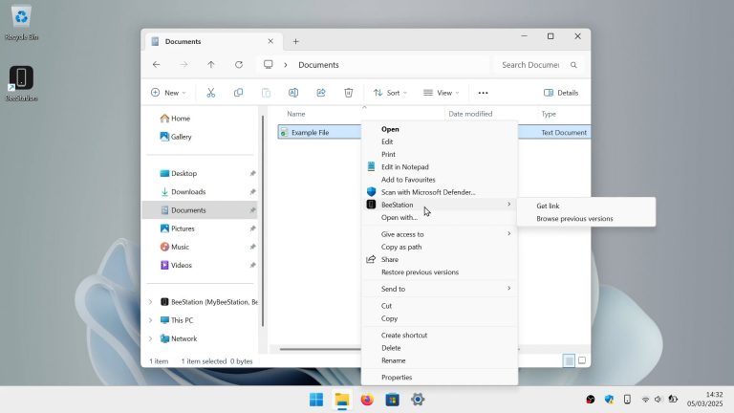Viewport: 734px width, 413px height.
Task: Open Settings gear in the taskbar
Action: (x=418, y=400)
